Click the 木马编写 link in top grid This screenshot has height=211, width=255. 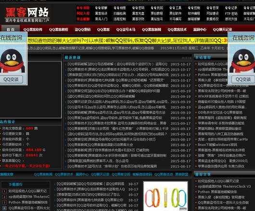[x=175, y=19]
